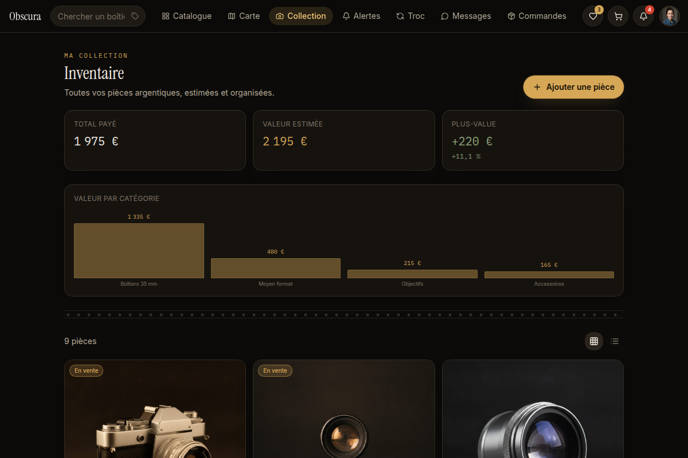Open the Messages tab
Viewport: 688px width, 458px height.
pos(466,16)
